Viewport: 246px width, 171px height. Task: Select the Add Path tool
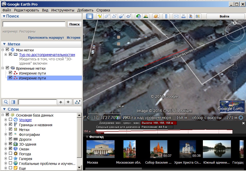[x=114, y=16]
